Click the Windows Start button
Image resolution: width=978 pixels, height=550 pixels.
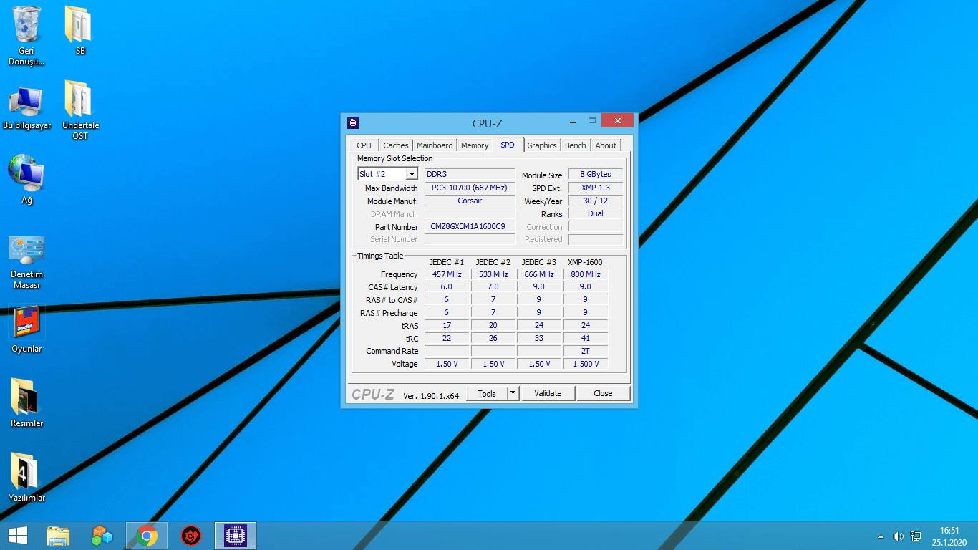[x=18, y=536]
